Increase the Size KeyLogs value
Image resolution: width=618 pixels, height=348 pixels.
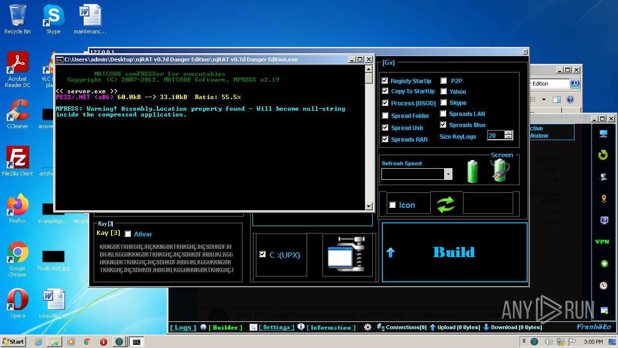pyautogui.click(x=508, y=133)
